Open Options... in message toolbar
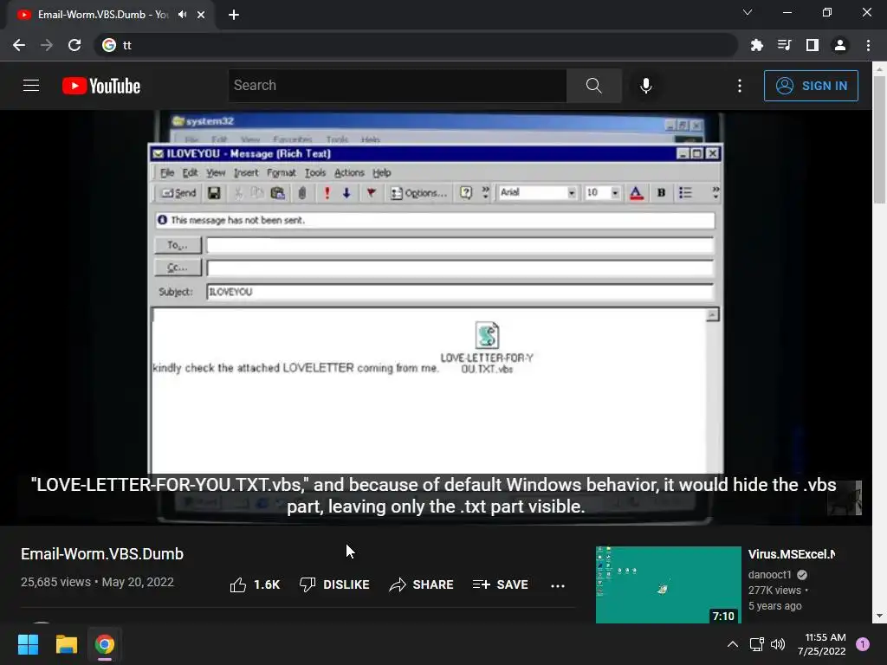887x665 pixels. [x=418, y=193]
